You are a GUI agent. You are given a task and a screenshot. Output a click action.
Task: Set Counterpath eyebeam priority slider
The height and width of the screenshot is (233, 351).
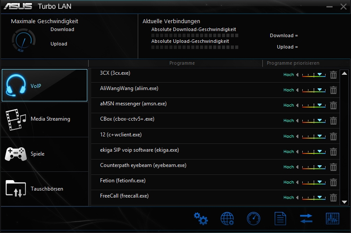click(314, 167)
